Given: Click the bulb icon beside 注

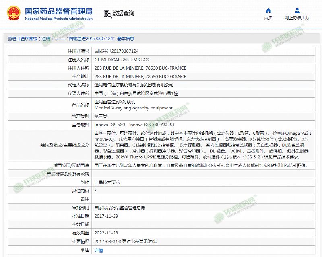Looking at the screenshot, I should pyautogui.click(x=83, y=250).
